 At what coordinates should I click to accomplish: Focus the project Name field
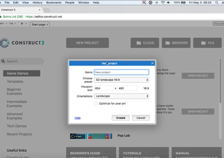[x=122, y=72]
